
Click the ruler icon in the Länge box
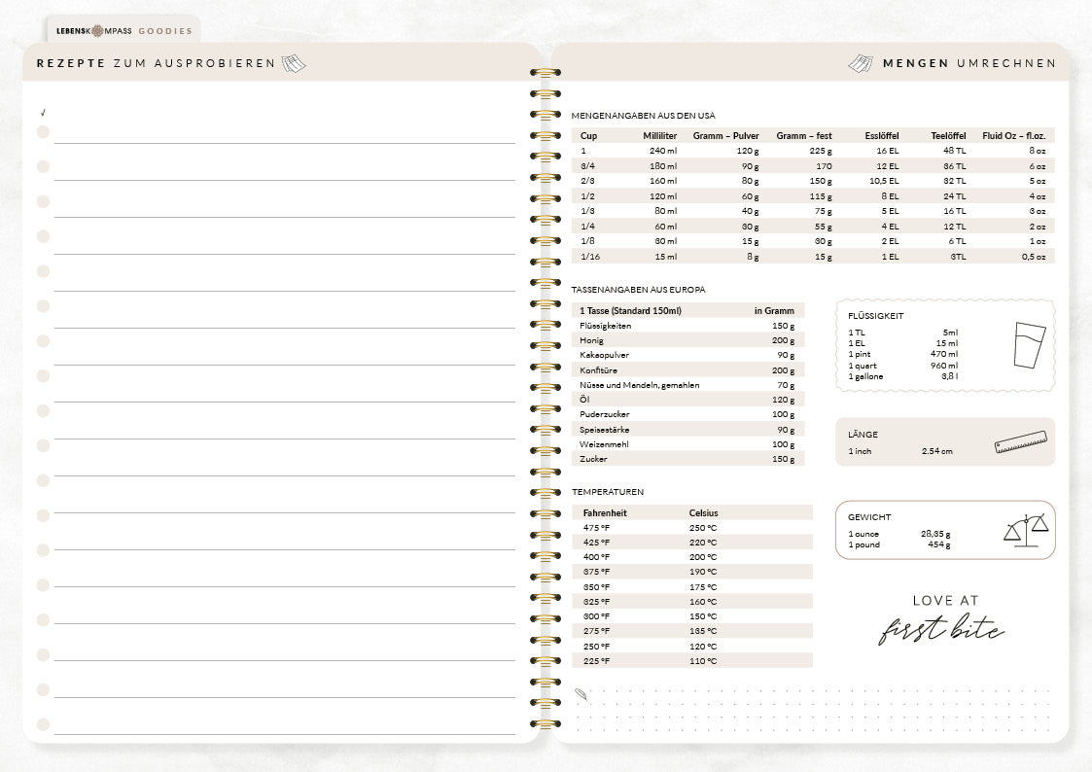(1021, 442)
